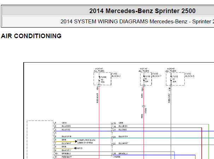This screenshot has width=214, height=159.
Task: Click the 'FUSE BLOCK 7' label
Action: [x=157, y=75]
